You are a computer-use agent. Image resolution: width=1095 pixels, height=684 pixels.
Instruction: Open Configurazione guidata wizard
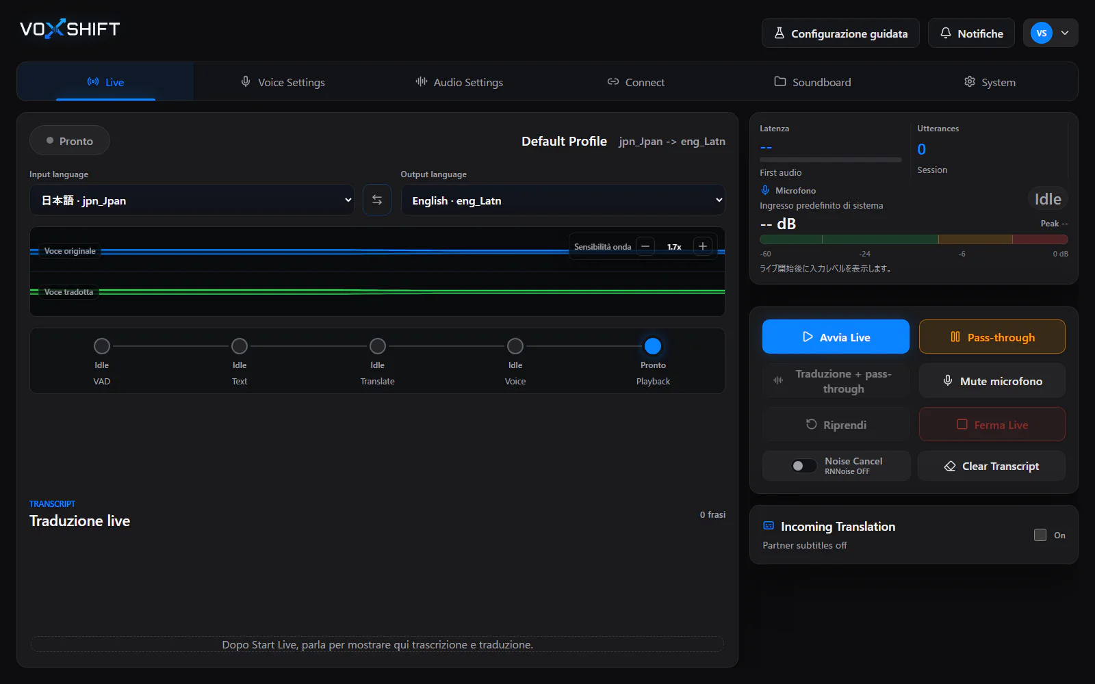pos(840,34)
